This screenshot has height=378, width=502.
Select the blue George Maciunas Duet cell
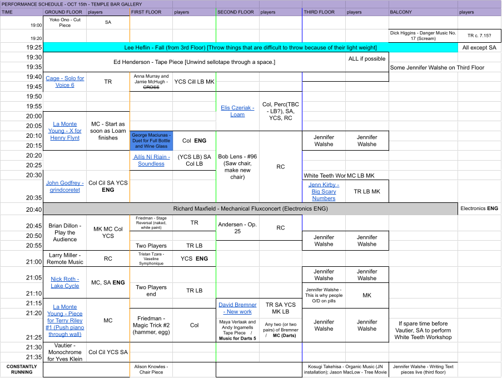(151, 141)
